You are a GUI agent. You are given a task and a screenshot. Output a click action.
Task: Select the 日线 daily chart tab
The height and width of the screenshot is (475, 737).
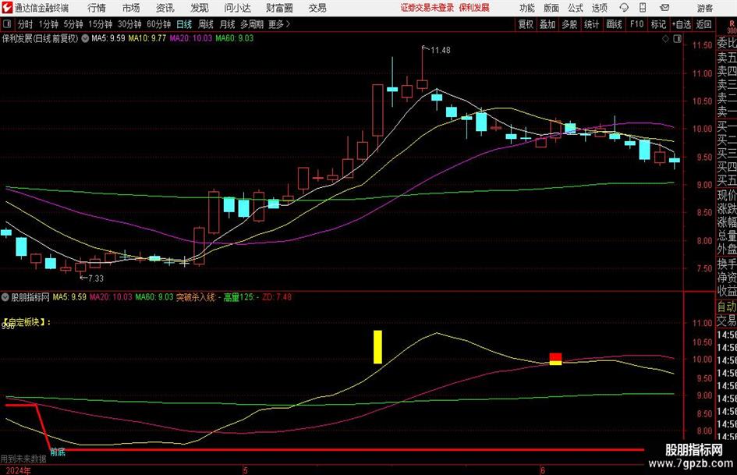(184, 24)
